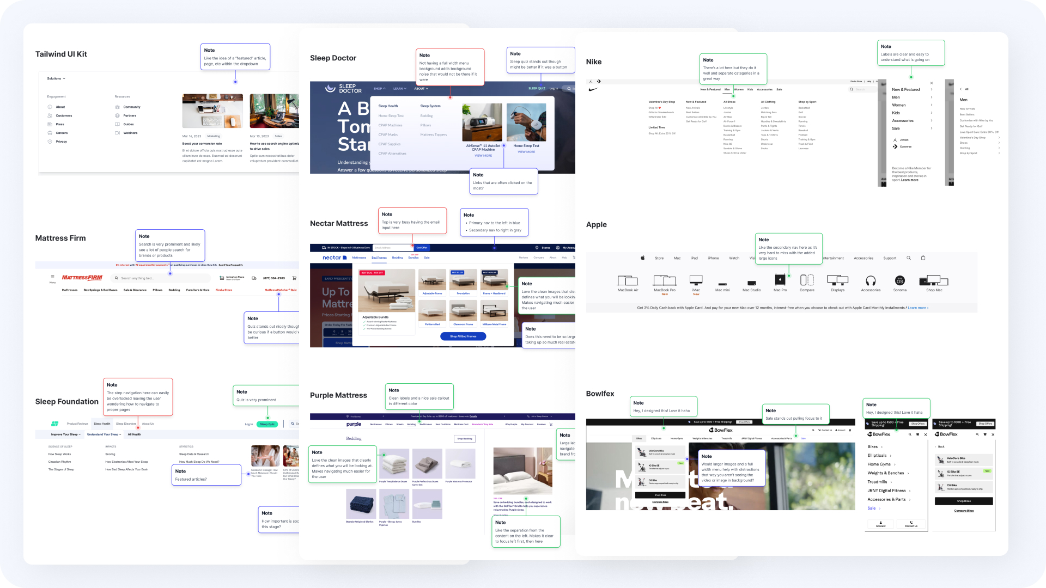Viewport: 1046px width, 588px height.
Task: Click the Mac Pro tower icon
Action: (x=780, y=280)
